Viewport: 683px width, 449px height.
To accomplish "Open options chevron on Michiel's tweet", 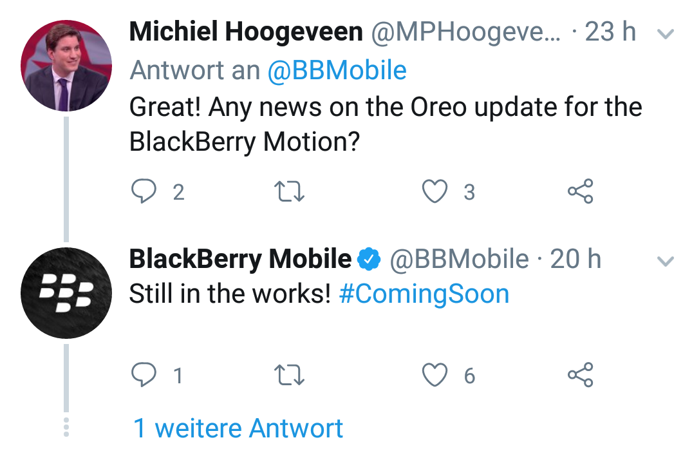I will tap(663, 33).
